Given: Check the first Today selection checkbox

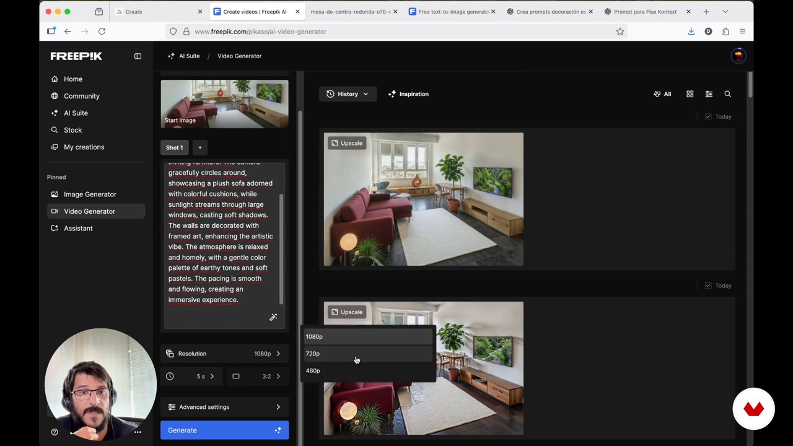Looking at the screenshot, I should click(x=708, y=116).
